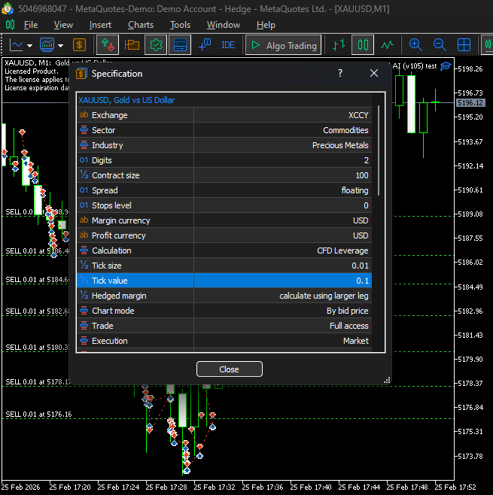Click the tile windows grid icon
Image resolution: width=493 pixels, height=495 pixels.
point(464,45)
